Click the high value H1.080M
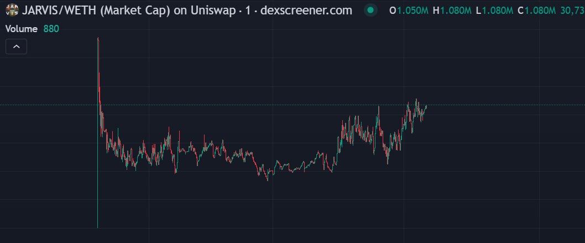Viewport: 585px width, 243px height. coord(452,11)
